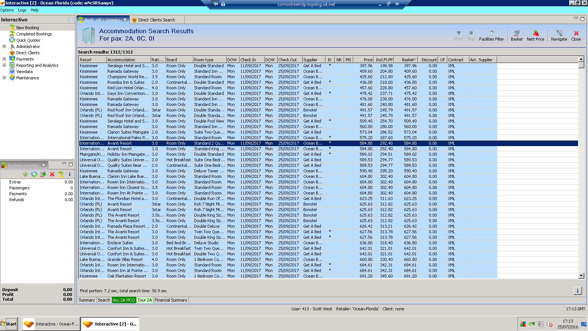Open the Logs menu

(22, 10)
